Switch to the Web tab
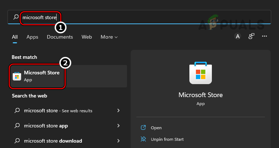Viewport: 279px width, 148px height. click(x=87, y=37)
